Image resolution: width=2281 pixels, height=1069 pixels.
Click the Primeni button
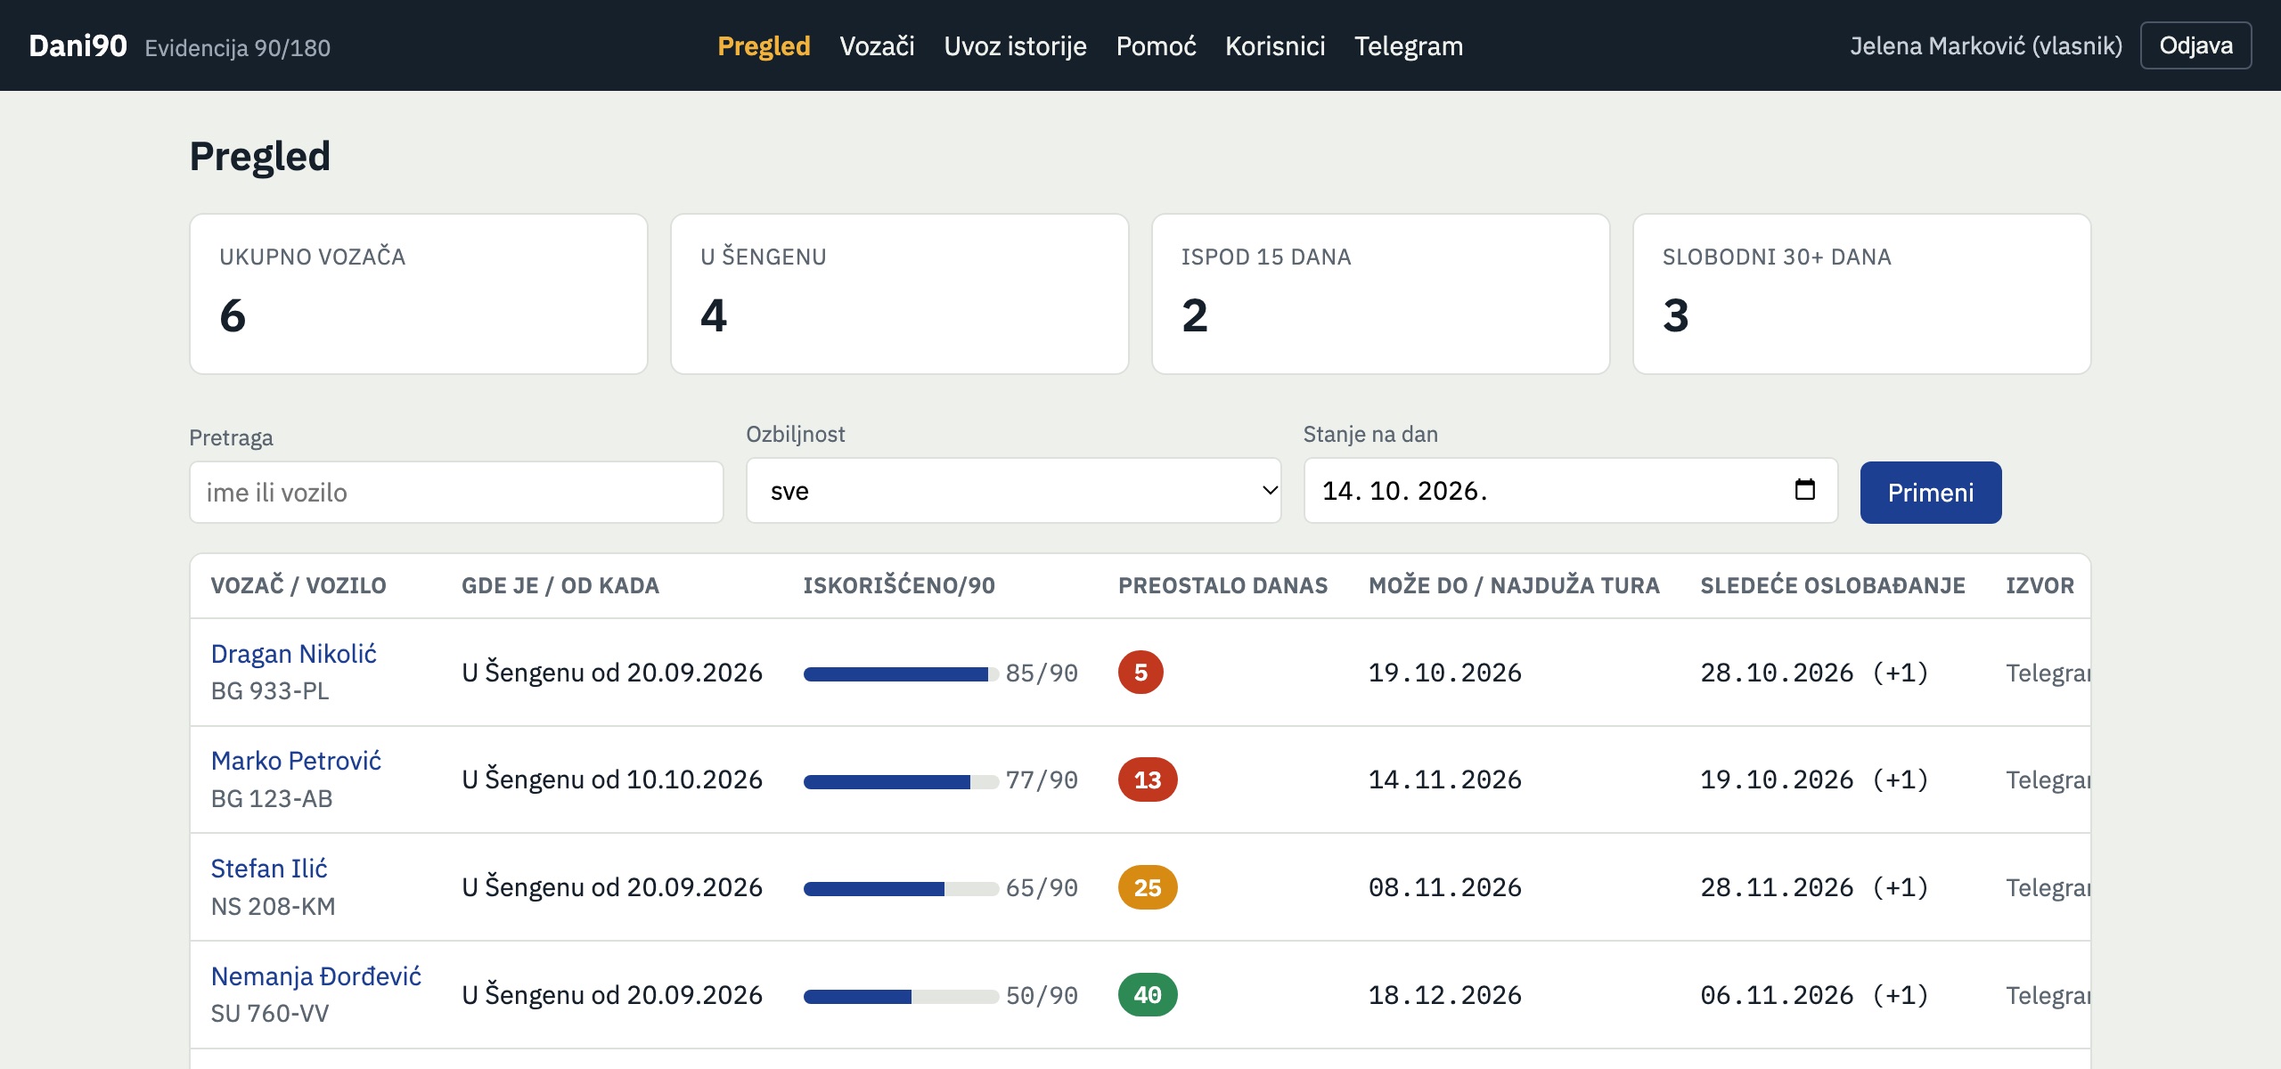tap(1931, 493)
